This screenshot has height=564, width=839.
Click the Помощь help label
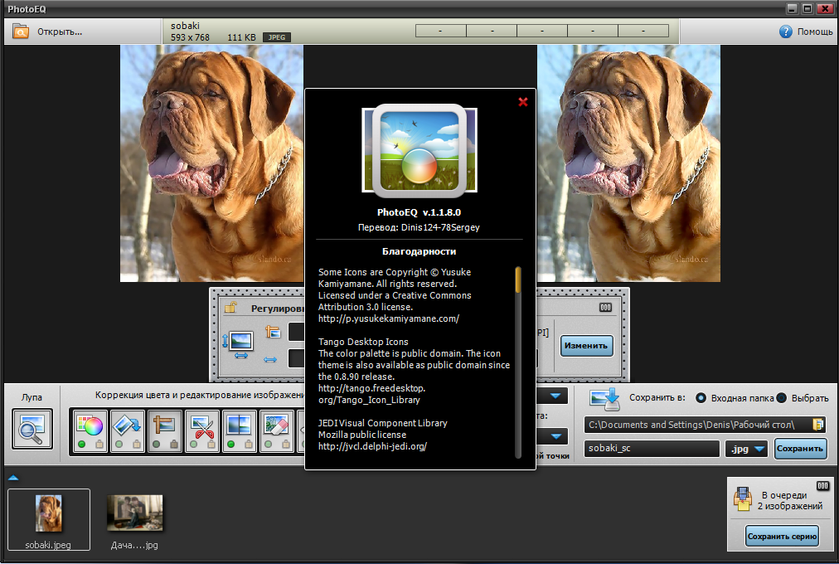tap(815, 32)
